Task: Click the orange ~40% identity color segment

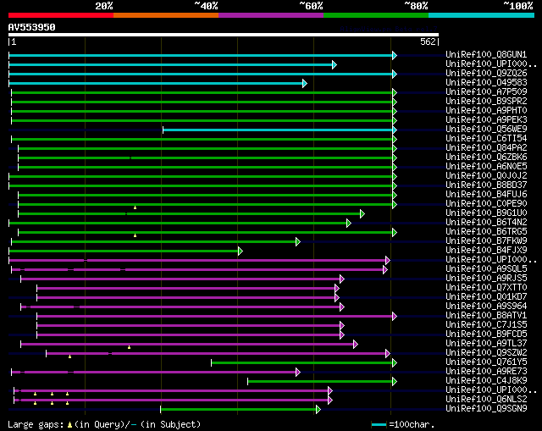Action: (x=166, y=15)
